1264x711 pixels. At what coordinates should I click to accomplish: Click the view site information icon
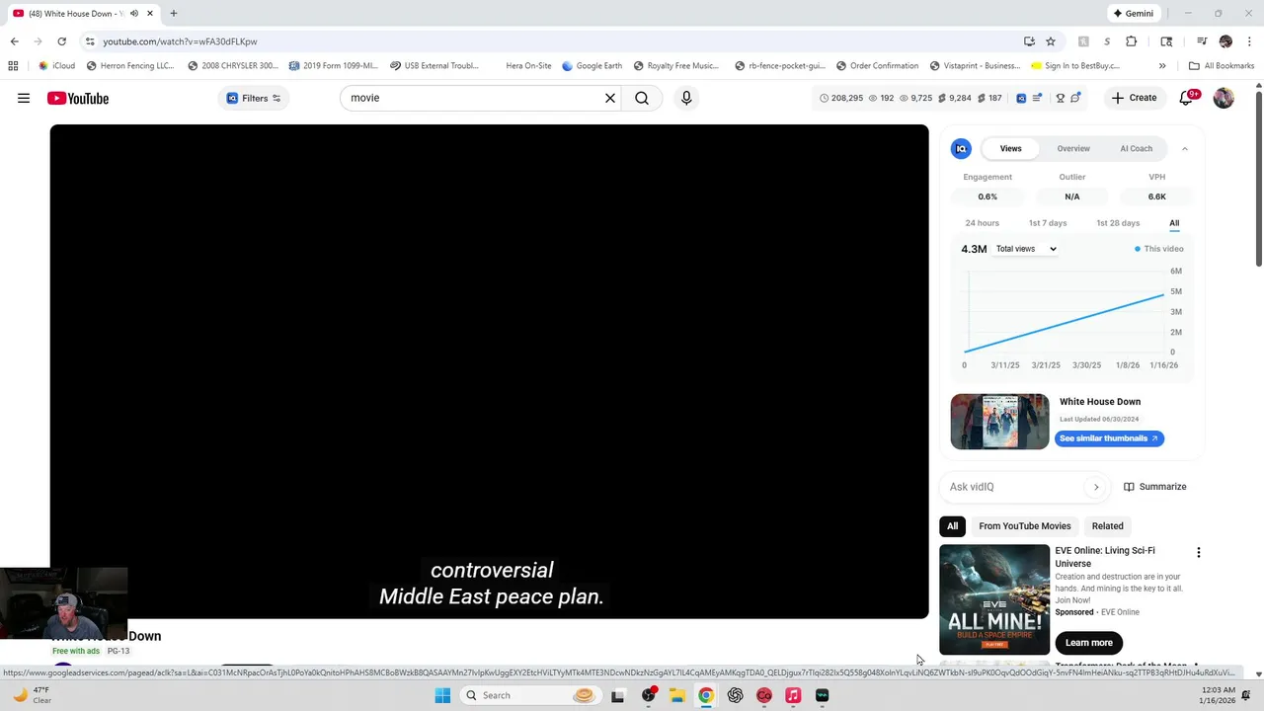point(90,41)
